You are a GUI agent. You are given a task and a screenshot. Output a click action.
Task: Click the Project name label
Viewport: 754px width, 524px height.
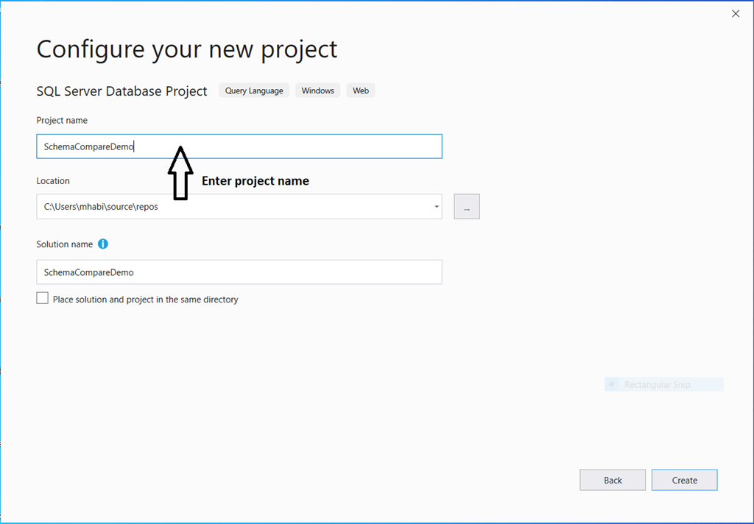(62, 120)
